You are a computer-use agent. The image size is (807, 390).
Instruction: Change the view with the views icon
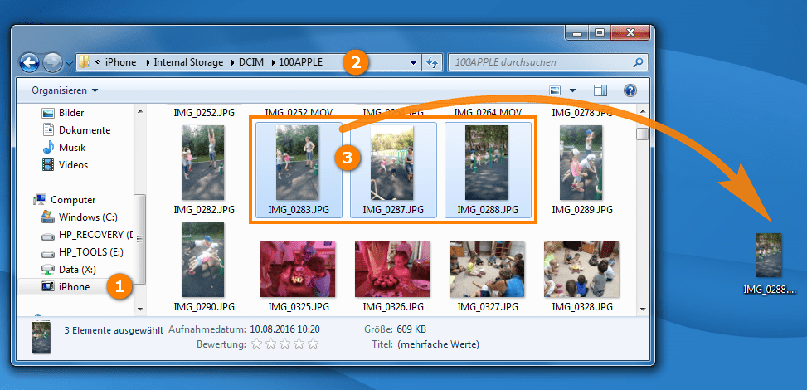coord(555,90)
